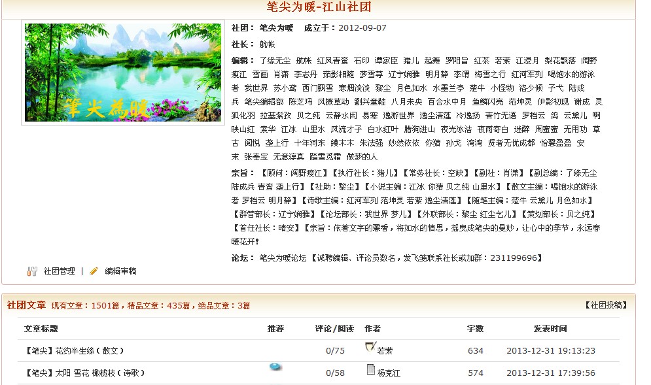Visit the 笔尖为暖论坛 forum link

[x=283, y=258]
